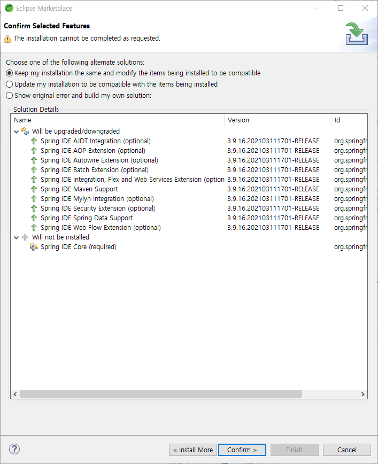Click the scroll left arrow of Solution Details

[x=15, y=394]
